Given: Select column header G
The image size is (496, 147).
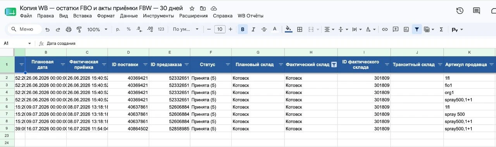Looking at the screenshot, I should 258,52.
